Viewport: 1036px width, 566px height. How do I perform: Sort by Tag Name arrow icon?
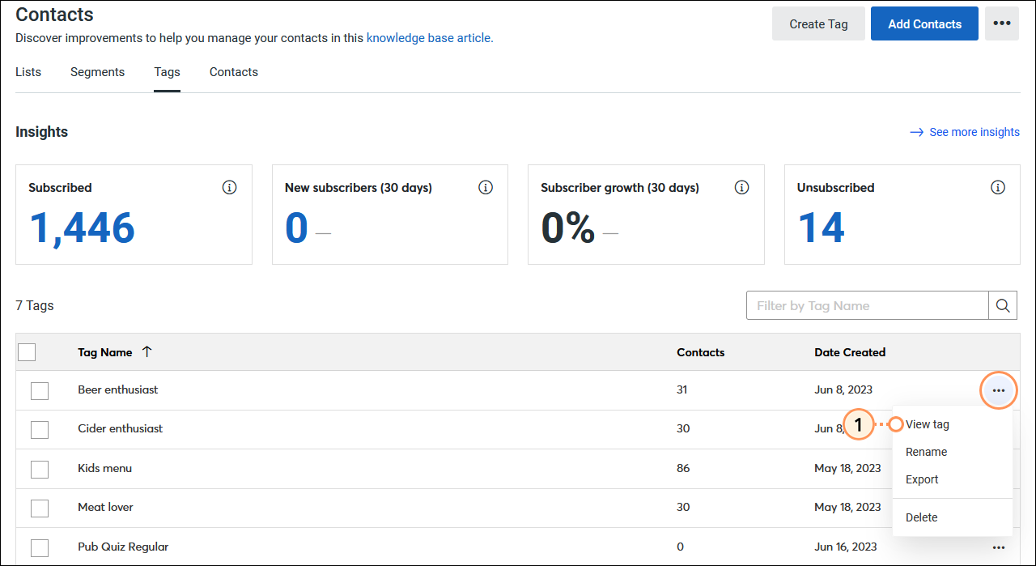146,352
